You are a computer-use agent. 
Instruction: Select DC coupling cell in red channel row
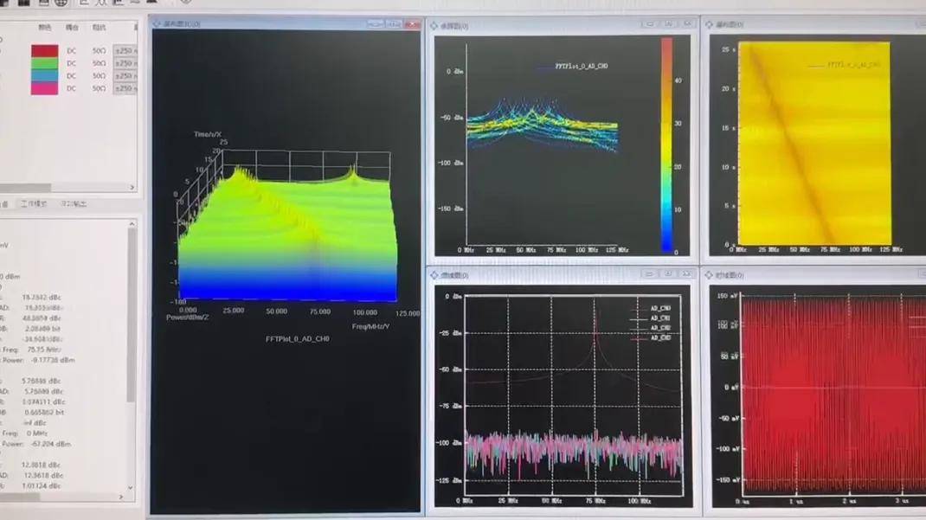click(72, 51)
